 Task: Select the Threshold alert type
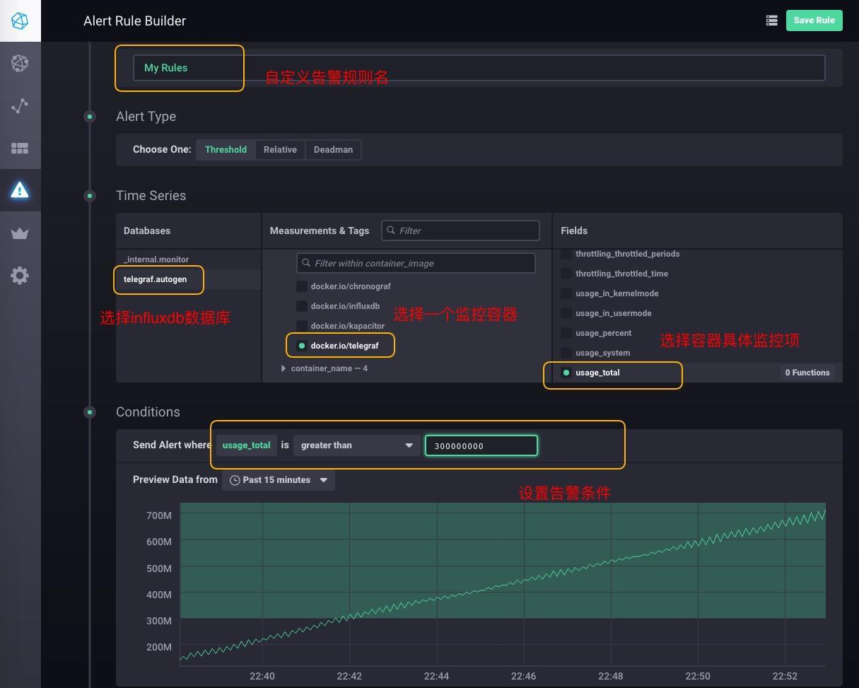(226, 149)
